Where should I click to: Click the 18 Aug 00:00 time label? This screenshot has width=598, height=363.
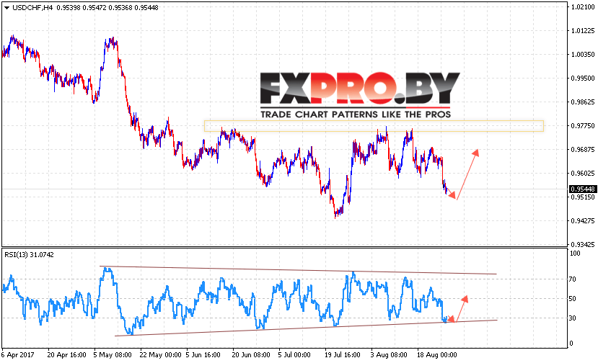pyautogui.click(x=436, y=355)
